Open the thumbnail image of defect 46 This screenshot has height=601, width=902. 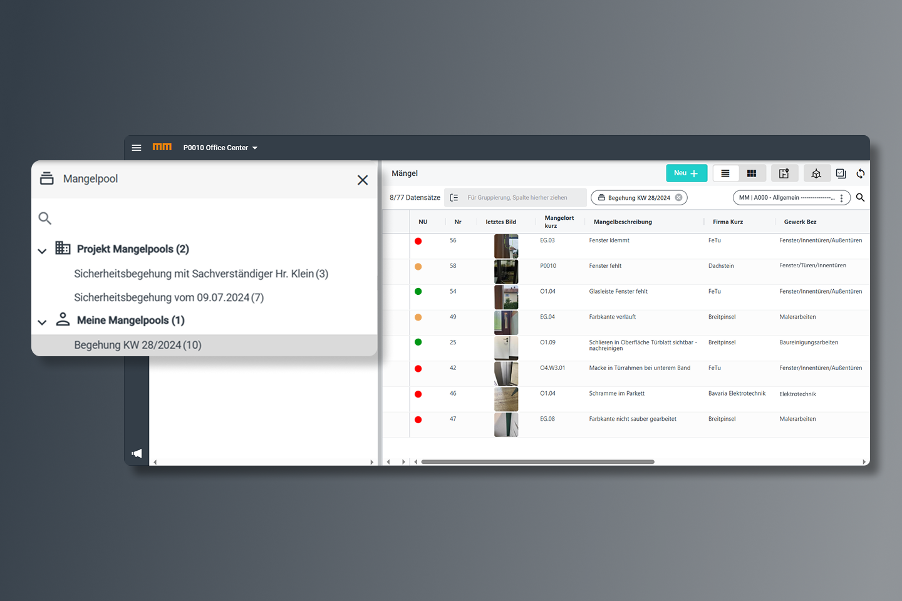click(x=505, y=399)
